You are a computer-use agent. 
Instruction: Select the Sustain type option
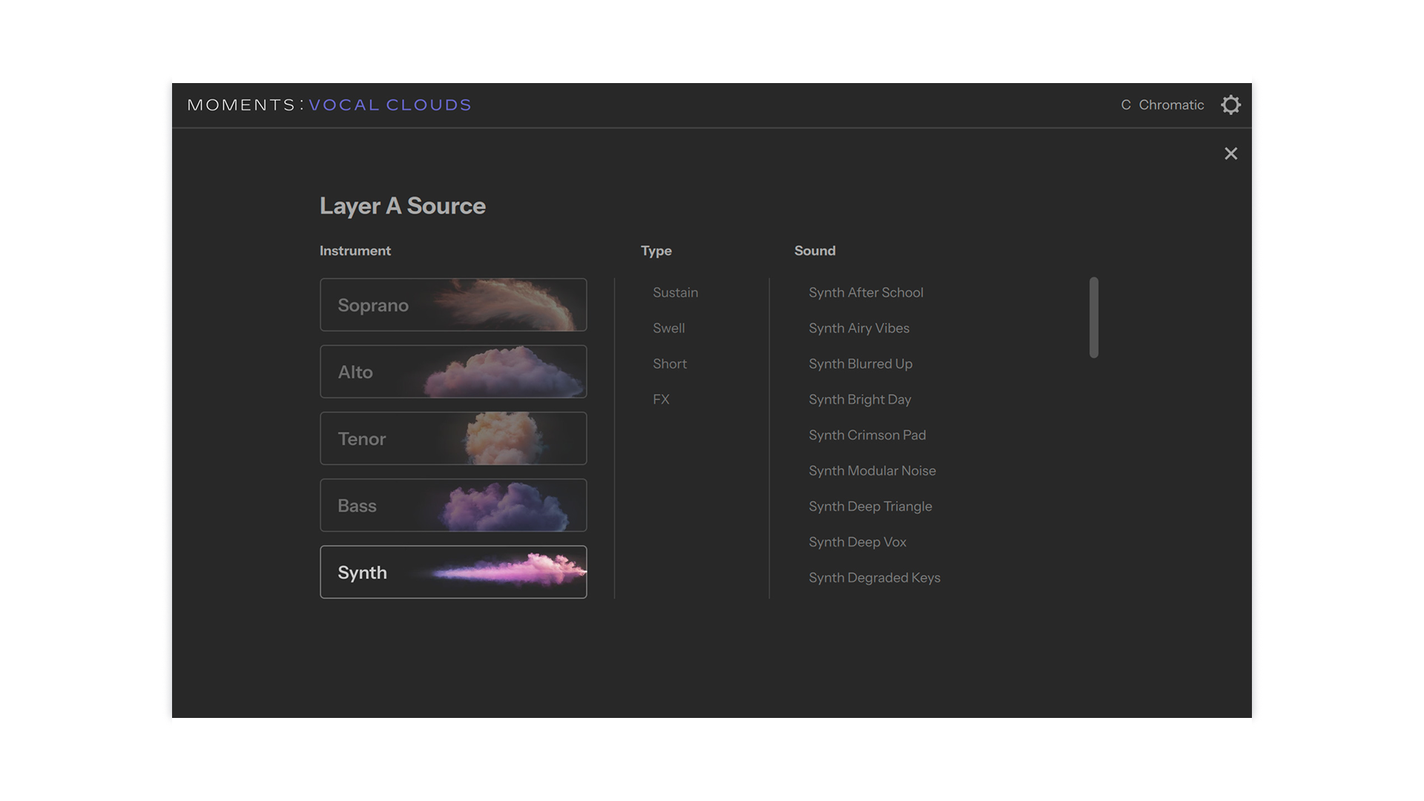(675, 292)
